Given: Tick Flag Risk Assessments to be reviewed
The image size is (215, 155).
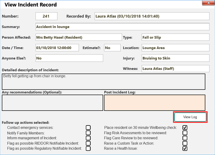Looking at the screenshot, I should (185, 133).
